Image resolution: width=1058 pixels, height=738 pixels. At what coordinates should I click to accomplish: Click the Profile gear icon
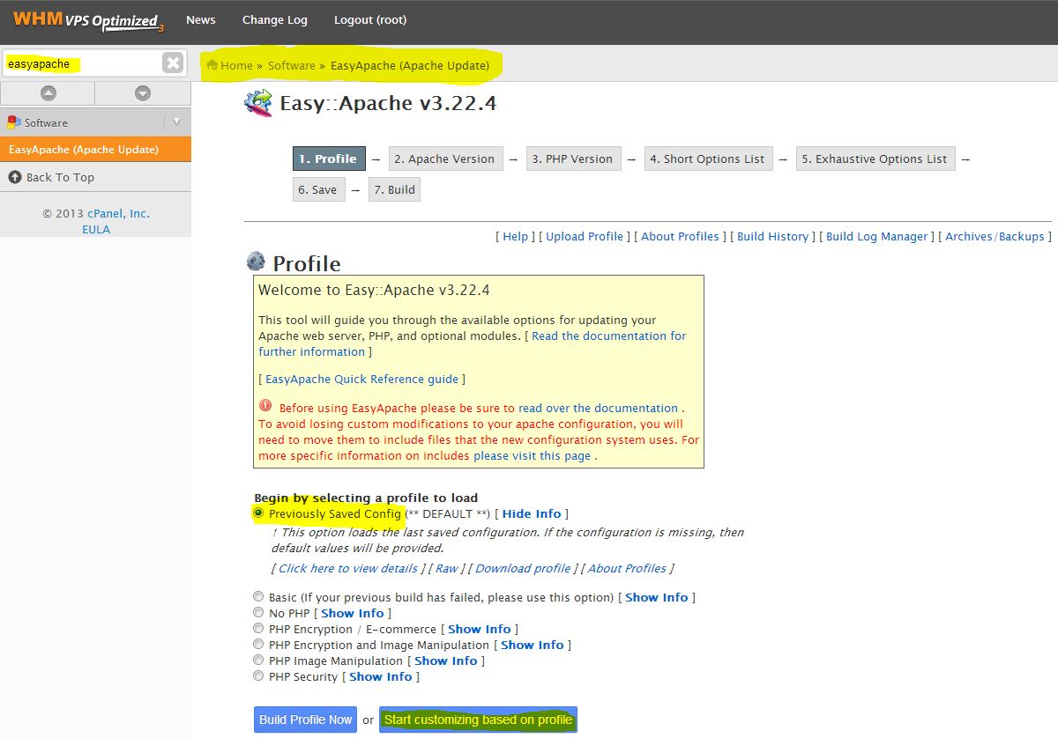point(256,261)
